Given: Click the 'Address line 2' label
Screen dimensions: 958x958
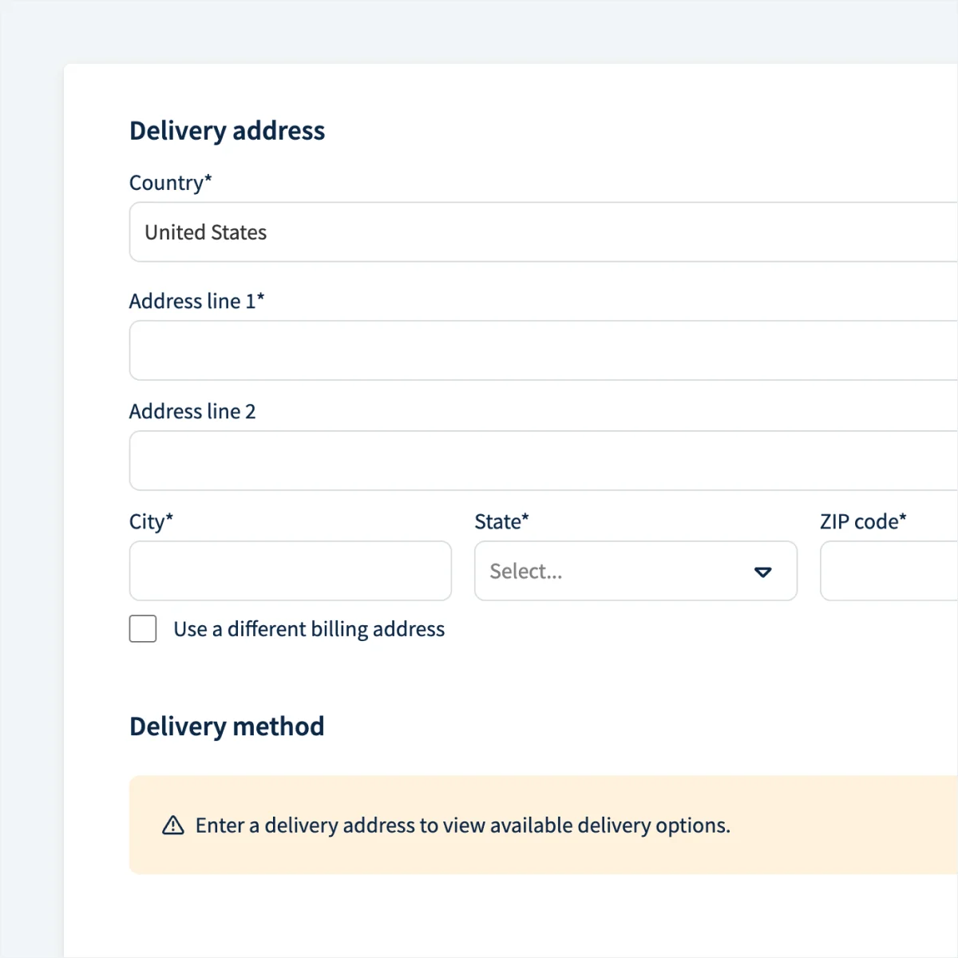Looking at the screenshot, I should (192, 411).
